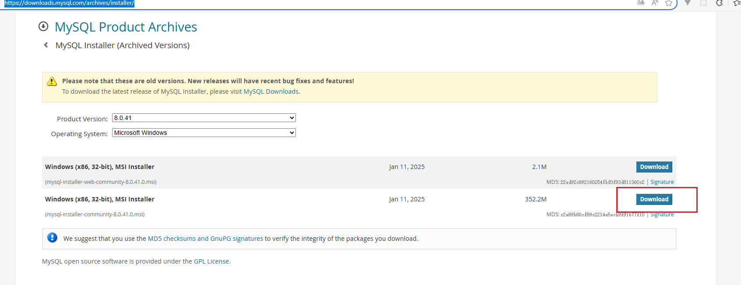
Task: Open MD5 checksums and GnuPG signatures link
Action: pyautogui.click(x=205, y=239)
